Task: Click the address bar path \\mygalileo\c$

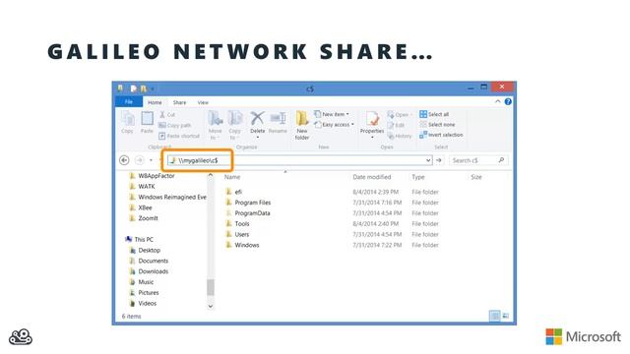Action: click(x=198, y=160)
